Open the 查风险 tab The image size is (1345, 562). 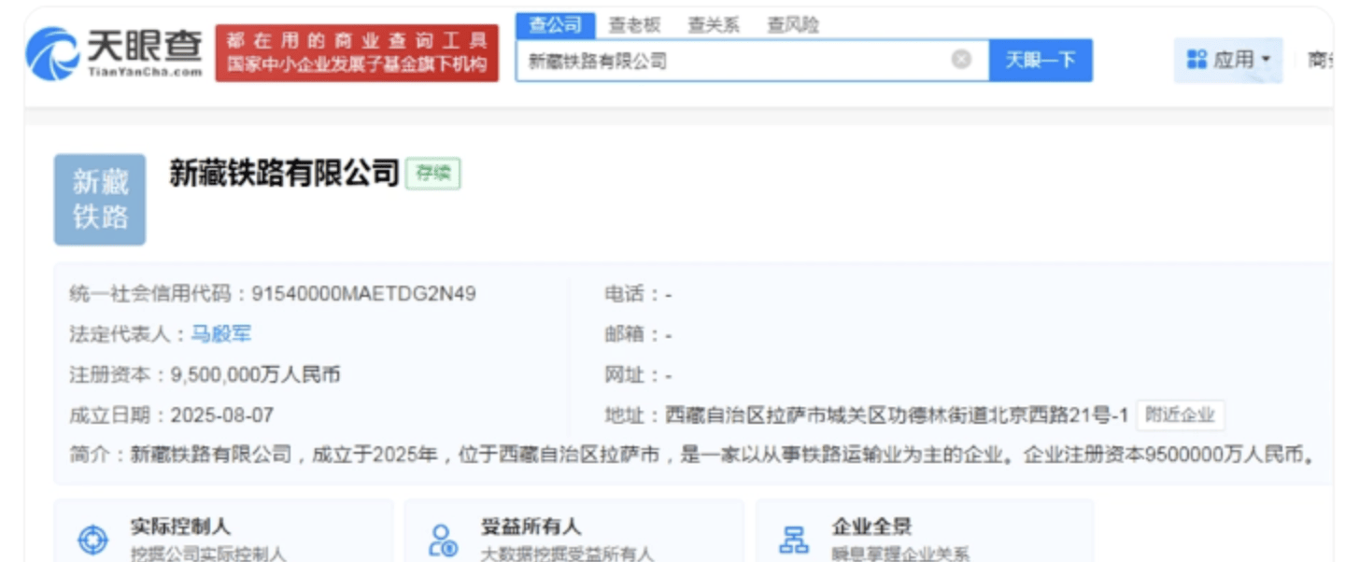click(793, 25)
